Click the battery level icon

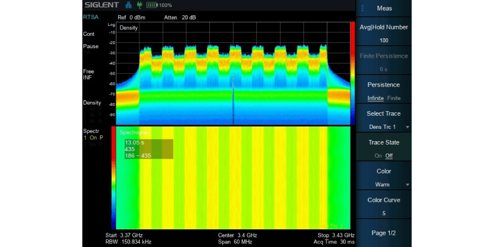151,5
